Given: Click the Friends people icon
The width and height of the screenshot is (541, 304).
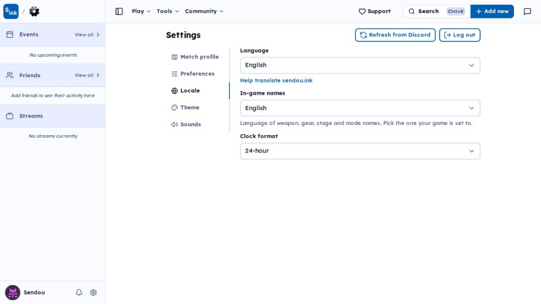Looking at the screenshot, I should pyautogui.click(x=9, y=75).
